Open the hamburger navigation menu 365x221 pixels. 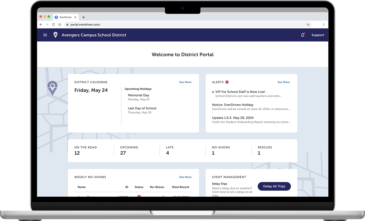coord(45,35)
